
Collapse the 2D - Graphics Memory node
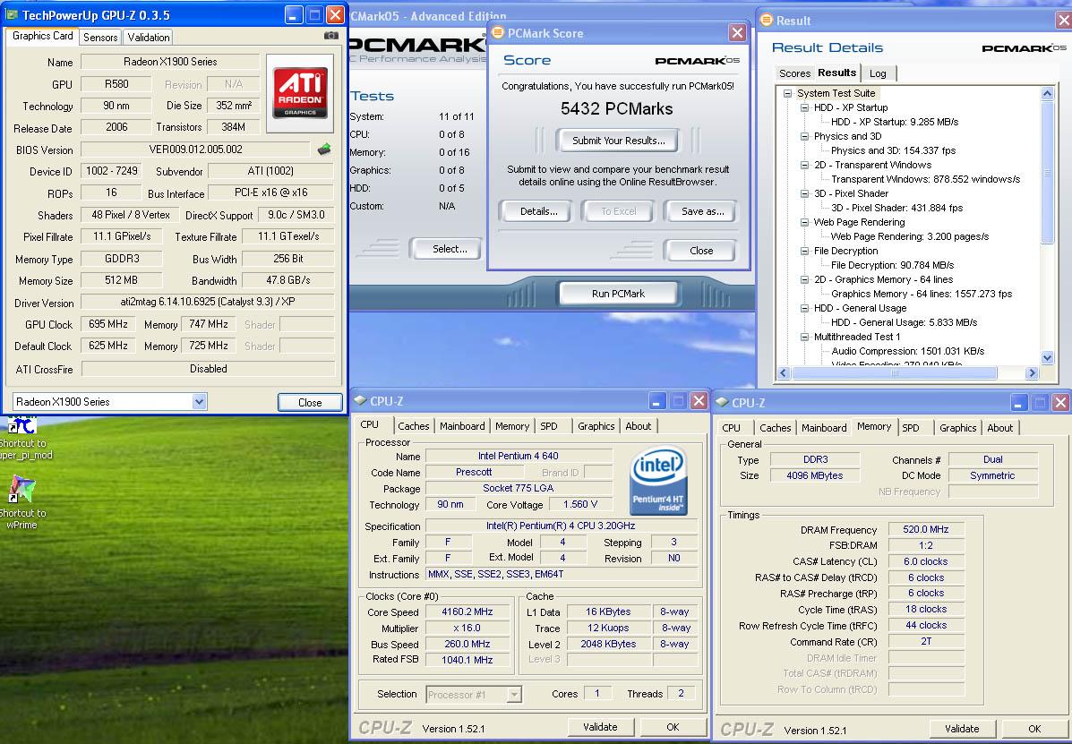[805, 279]
